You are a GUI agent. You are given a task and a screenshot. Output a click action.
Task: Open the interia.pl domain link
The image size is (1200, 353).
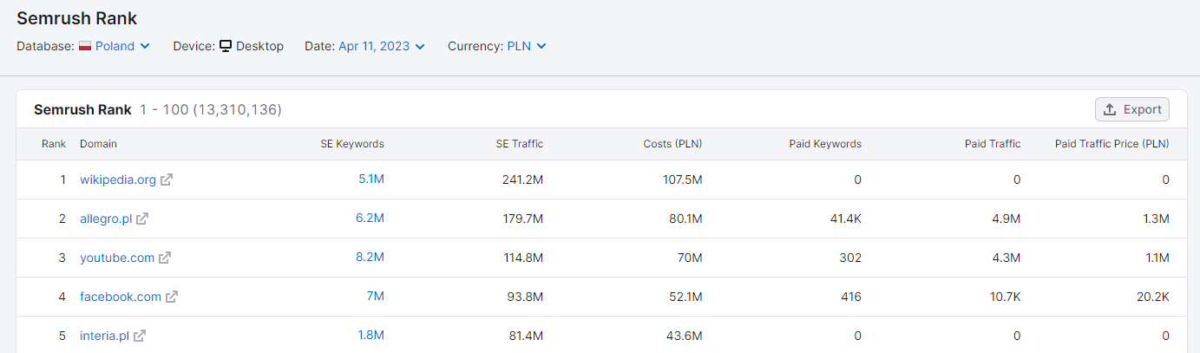click(105, 336)
